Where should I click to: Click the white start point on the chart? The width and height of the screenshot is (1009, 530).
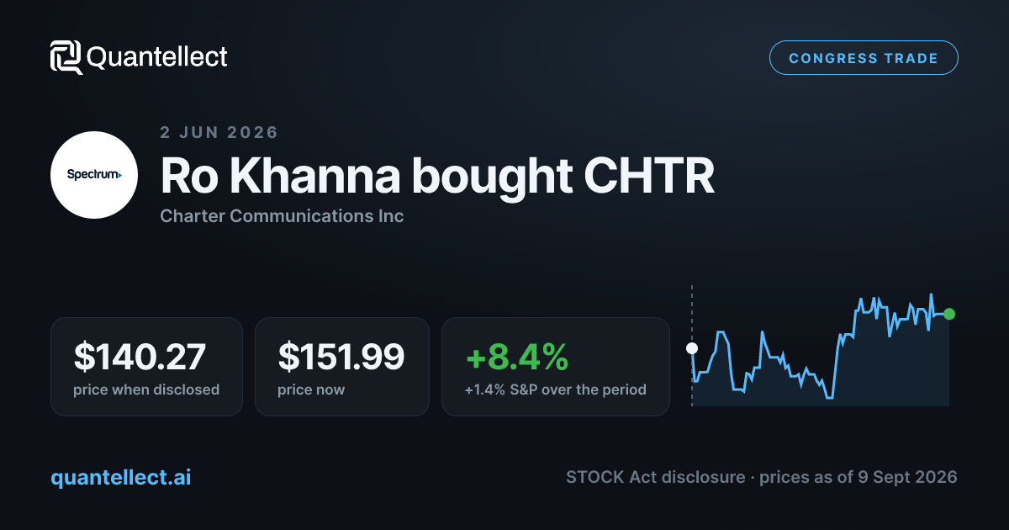coord(692,347)
